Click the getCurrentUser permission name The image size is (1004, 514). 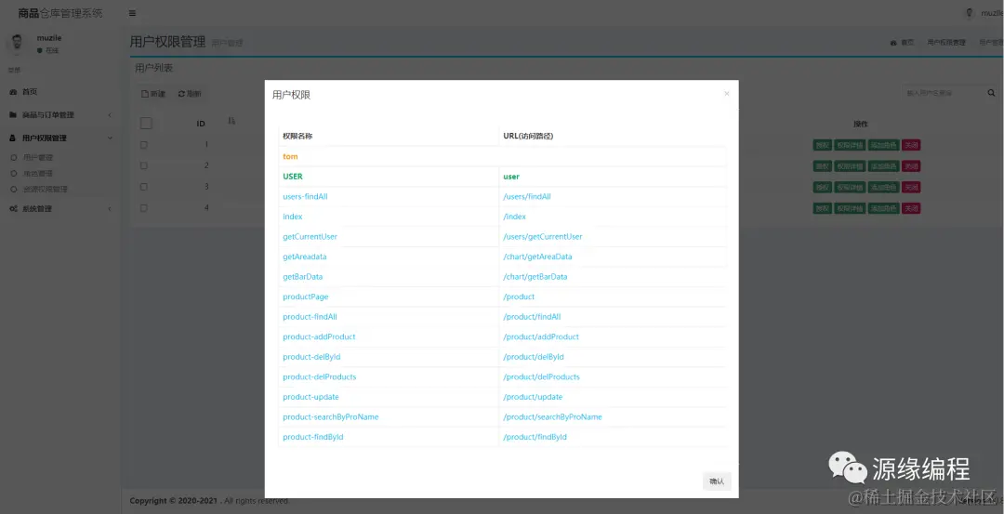(310, 237)
